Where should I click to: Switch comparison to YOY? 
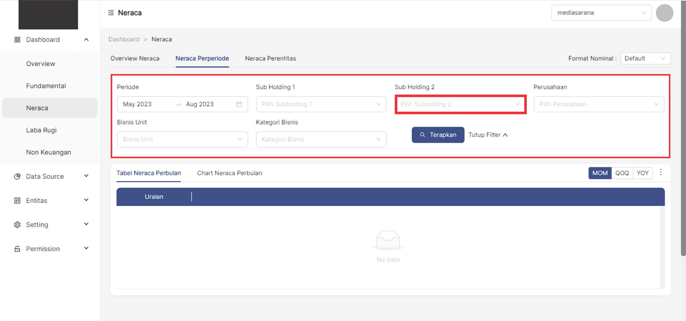642,173
